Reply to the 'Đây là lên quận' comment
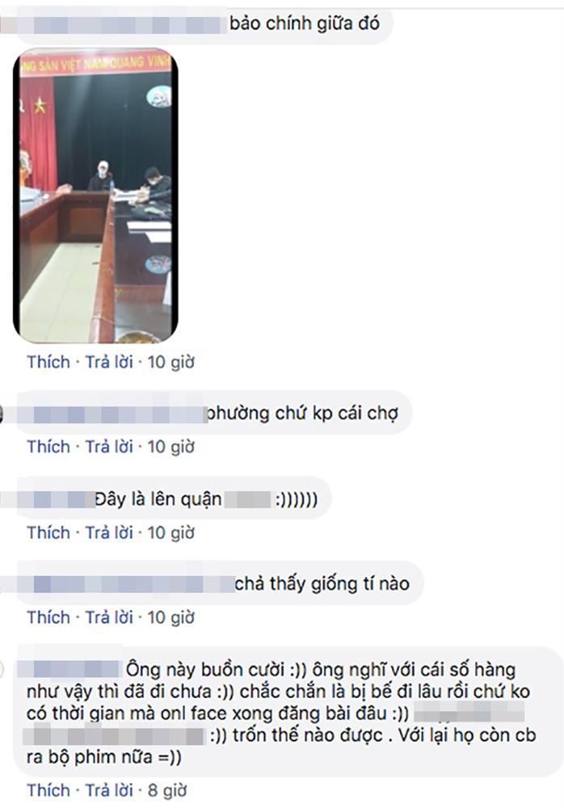This screenshot has height=808, width=564. (109, 532)
